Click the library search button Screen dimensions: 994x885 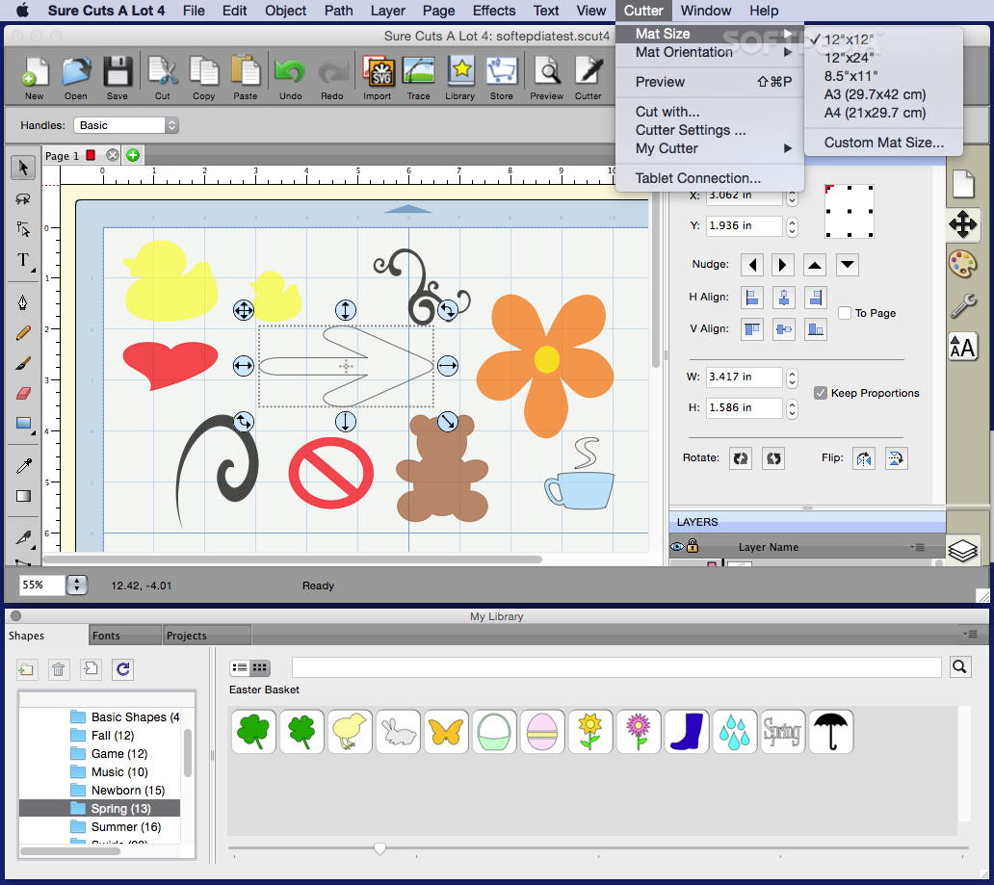(x=959, y=666)
